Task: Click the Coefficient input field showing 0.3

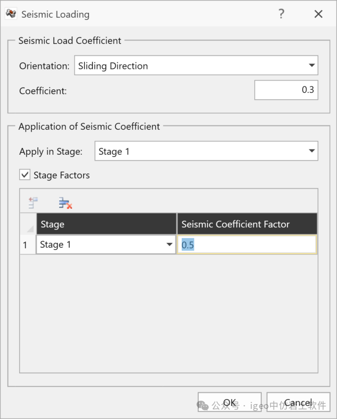Action: pyautogui.click(x=286, y=90)
